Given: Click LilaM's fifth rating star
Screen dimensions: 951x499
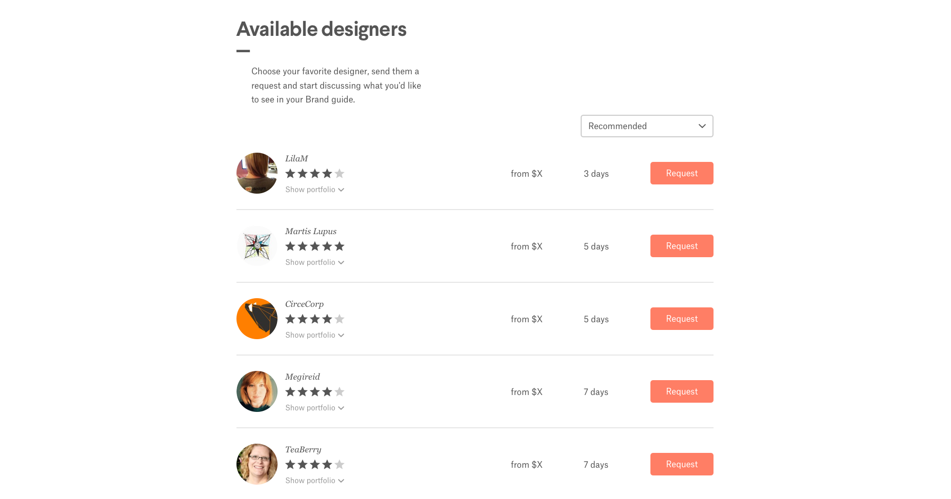Looking at the screenshot, I should pos(340,174).
